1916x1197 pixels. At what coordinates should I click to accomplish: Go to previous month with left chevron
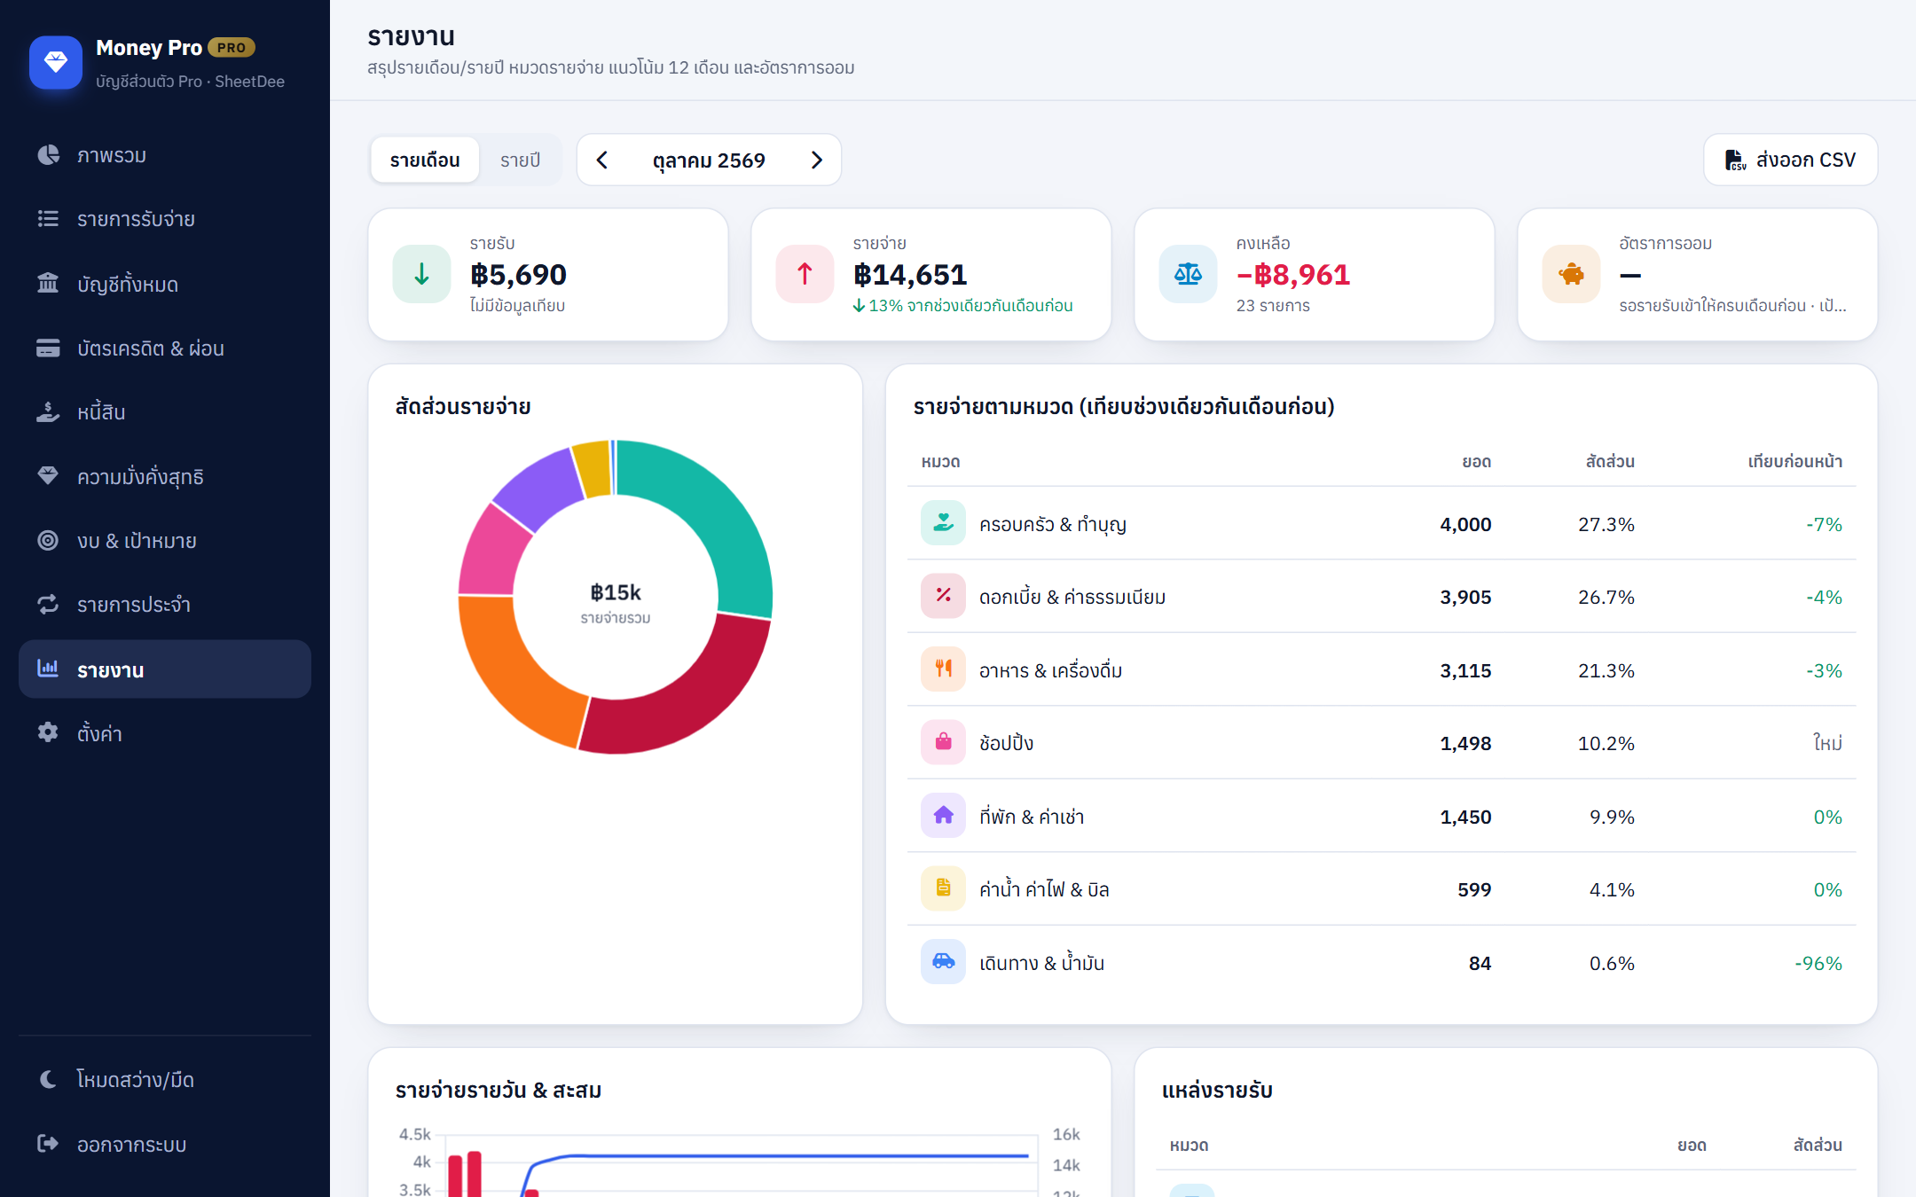(x=602, y=160)
